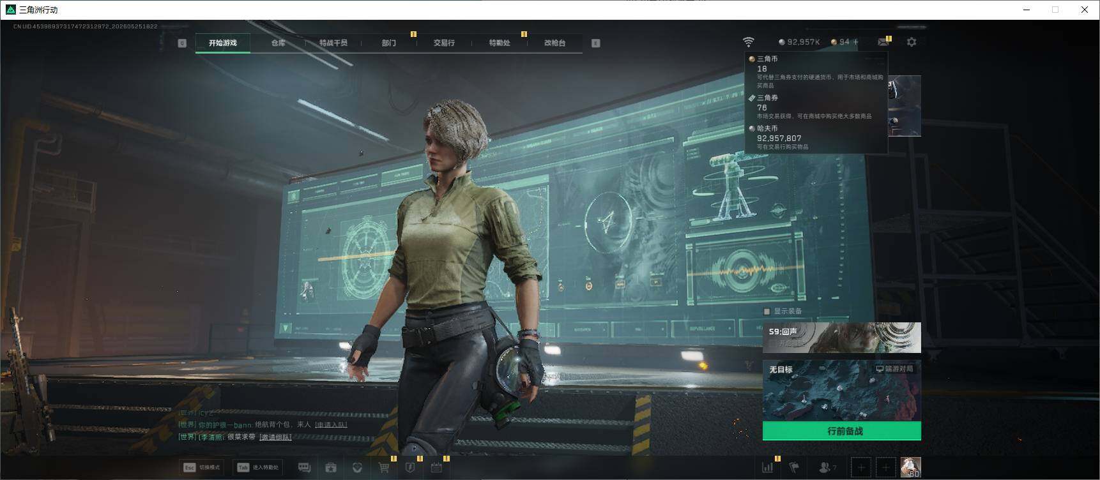
Task: Close the 三角洲行动 window
Action: pos(1085,10)
